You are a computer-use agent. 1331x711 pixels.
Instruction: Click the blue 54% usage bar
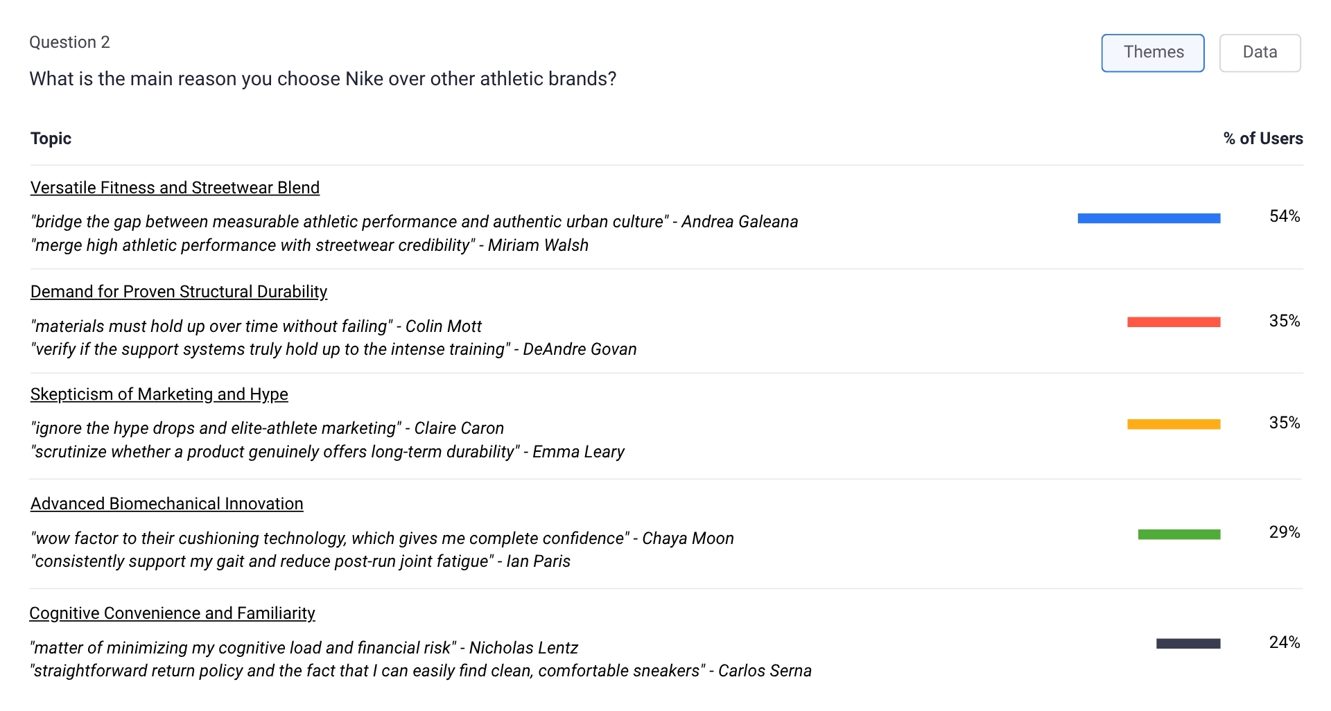1149,218
